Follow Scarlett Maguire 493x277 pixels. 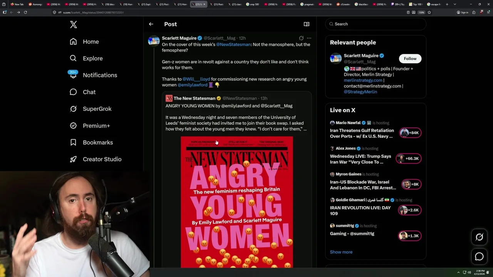tap(410, 58)
